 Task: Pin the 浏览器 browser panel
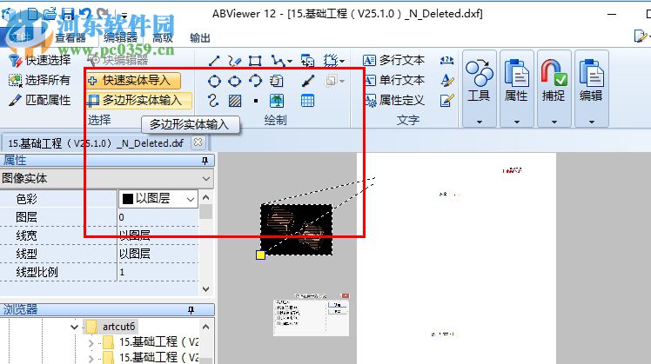point(191,310)
